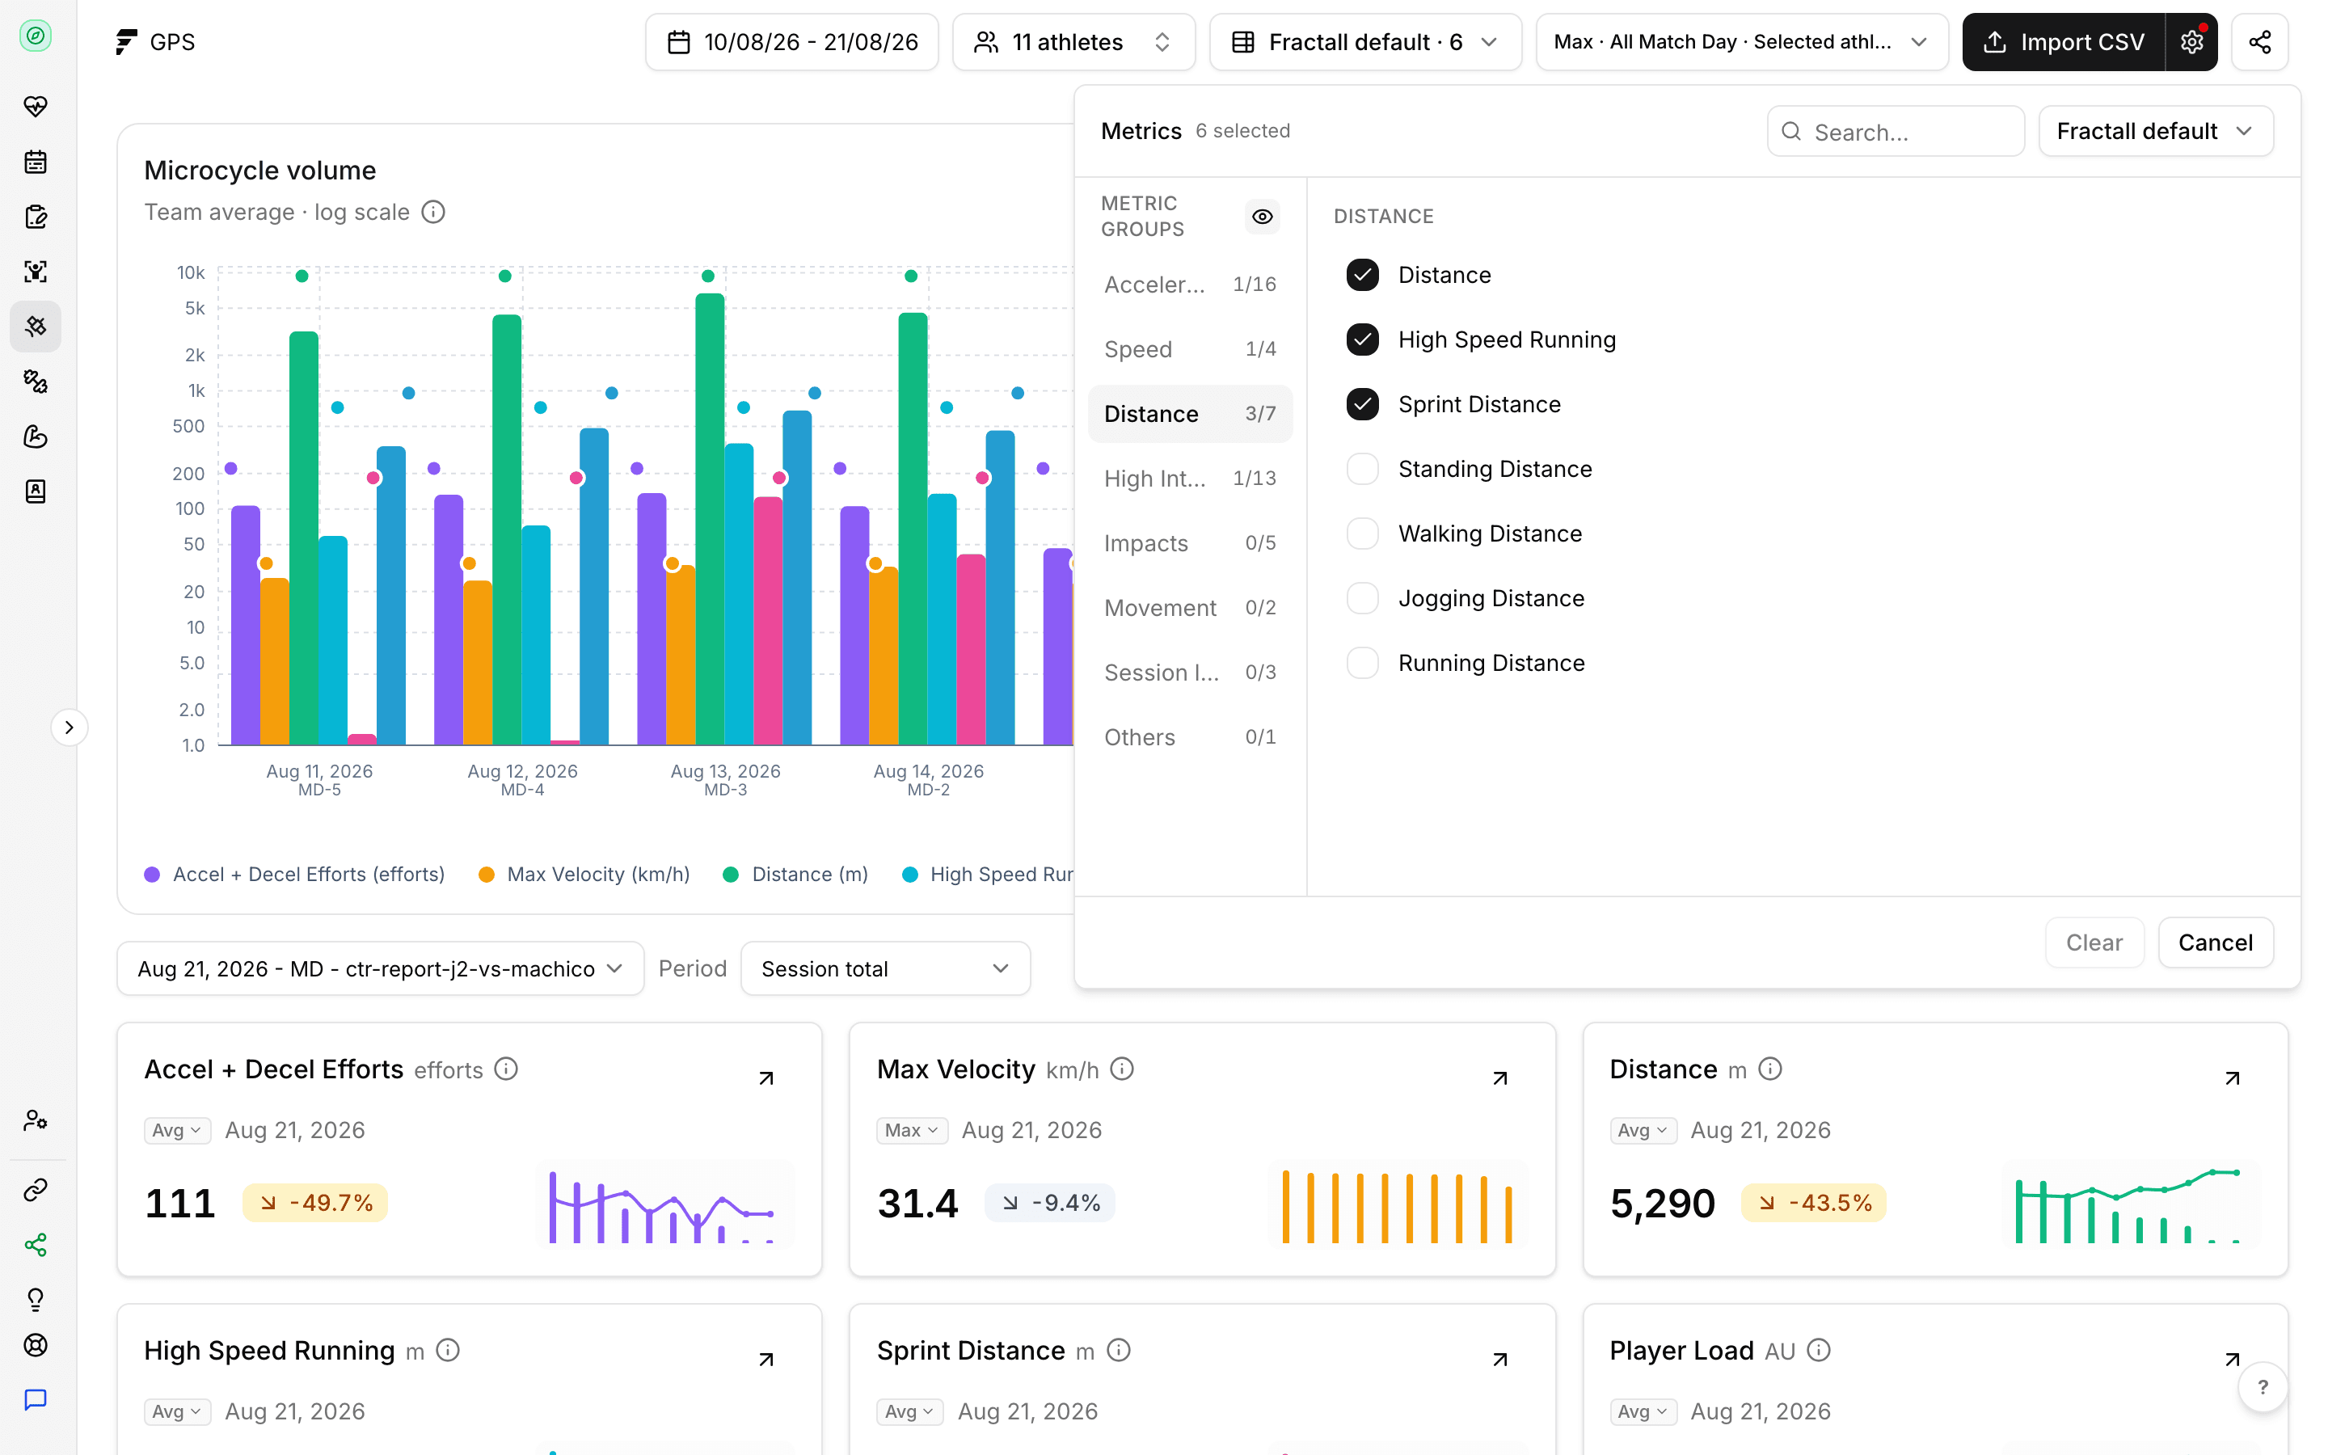Image resolution: width=2328 pixels, height=1455 pixels.
Task: Open the Max · All Match Day dropdown
Action: click(1741, 42)
